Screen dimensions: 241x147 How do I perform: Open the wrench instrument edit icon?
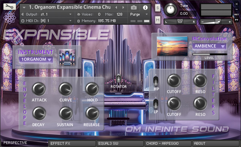pos(9,6)
